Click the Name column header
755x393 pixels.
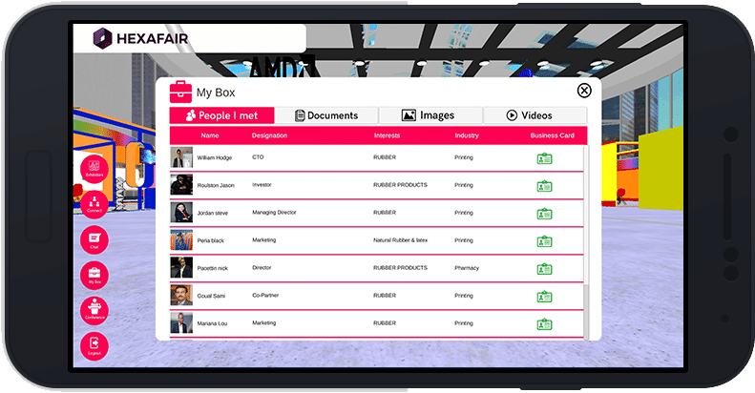pos(210,135)
